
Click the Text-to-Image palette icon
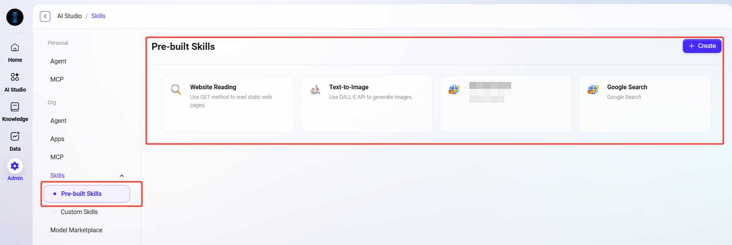point(315,90)
